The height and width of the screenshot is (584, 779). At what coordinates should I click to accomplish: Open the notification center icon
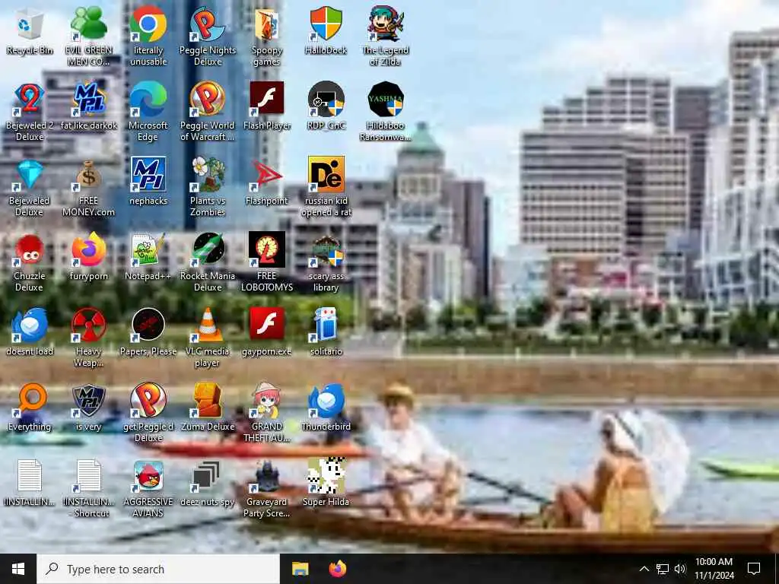pyautogui.click(x=754, y=569)
